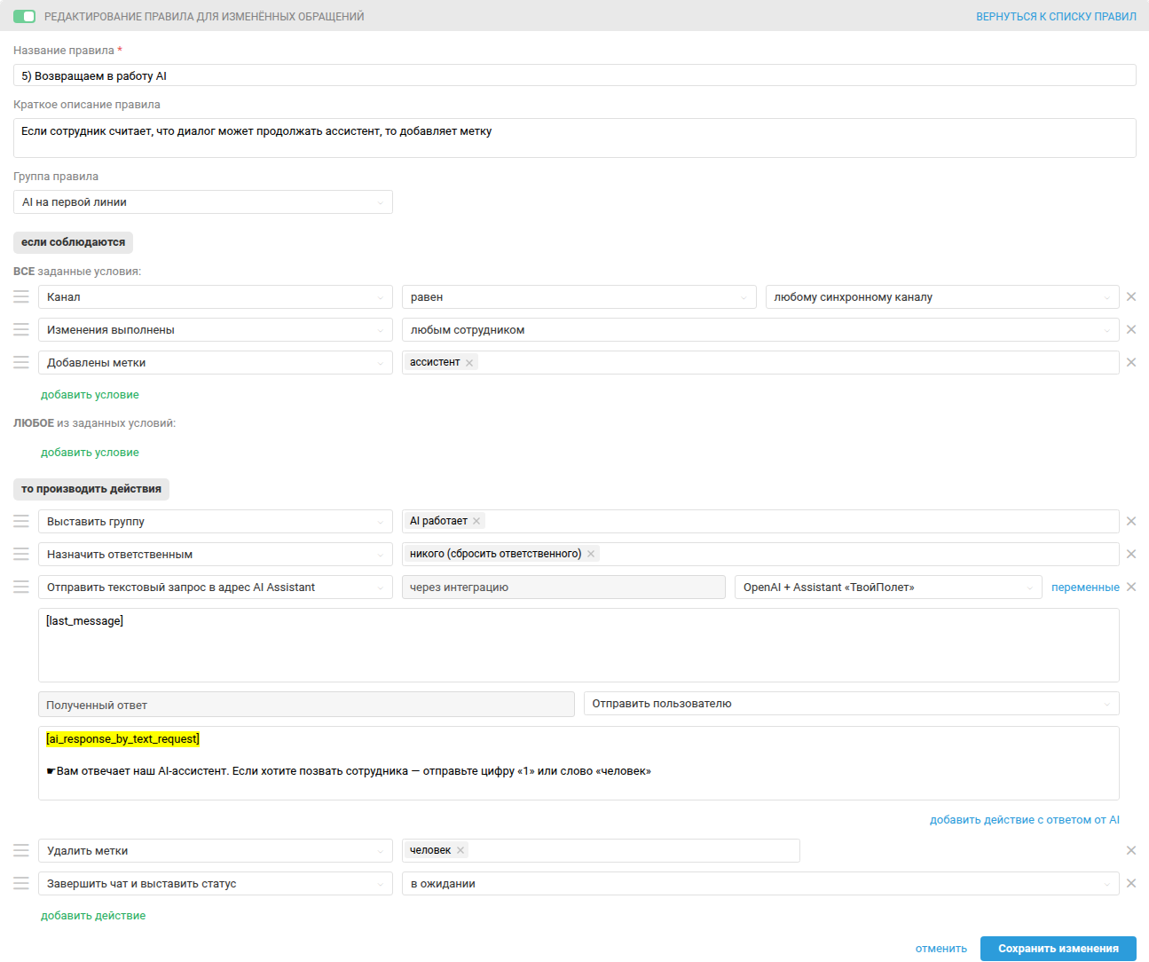Click «Сохранить изменения» button

(x=1058, y=949)
